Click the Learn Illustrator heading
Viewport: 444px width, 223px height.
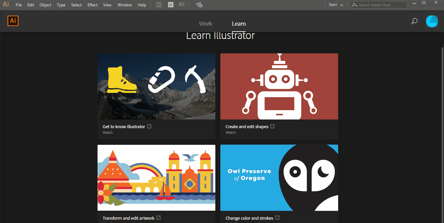220,35
